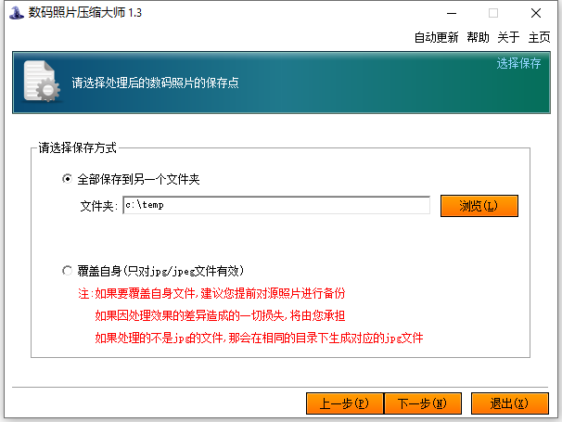Minimize the window
This screenshot has width=562, height=422.
452,13
